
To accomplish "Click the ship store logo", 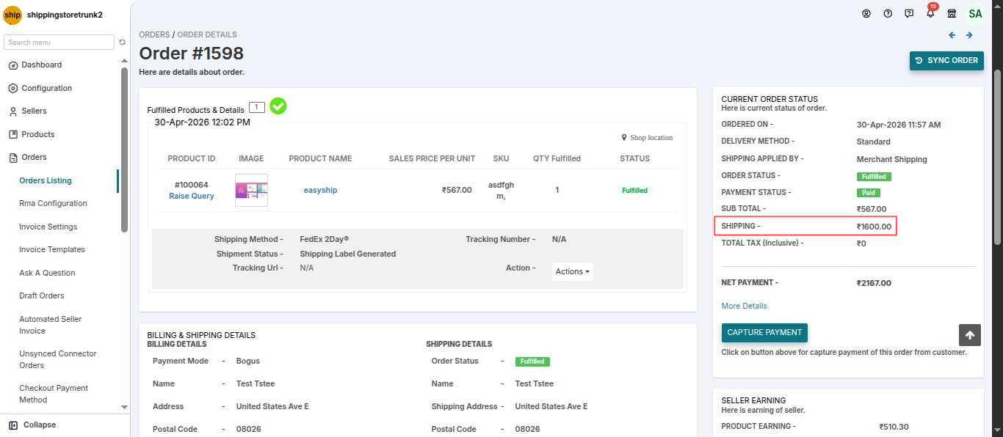I will 12,15.
